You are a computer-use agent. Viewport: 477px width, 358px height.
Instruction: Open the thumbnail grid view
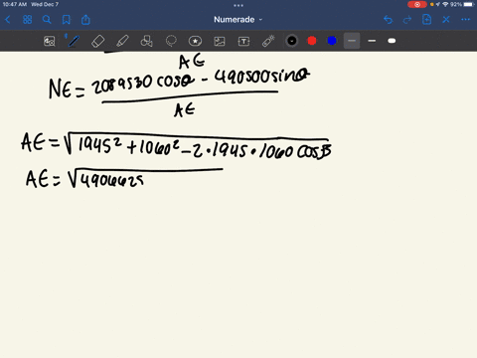(x=28, y=20)
